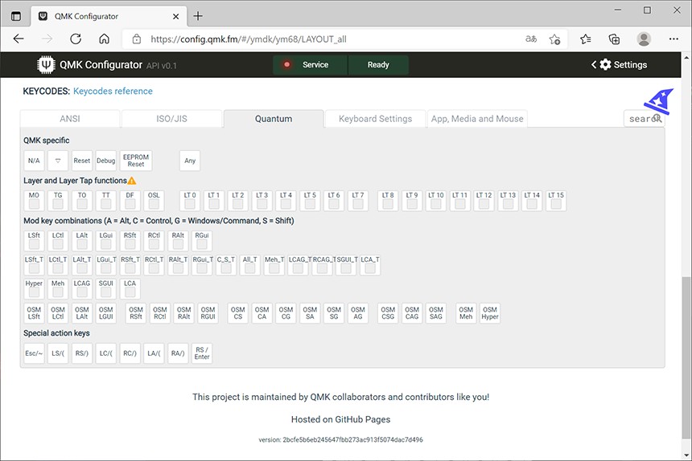Image resolution: width=692 pixels, height=461 pixels.
Task: Open the wizard hat help icon
Action: (x=659, y=101)
